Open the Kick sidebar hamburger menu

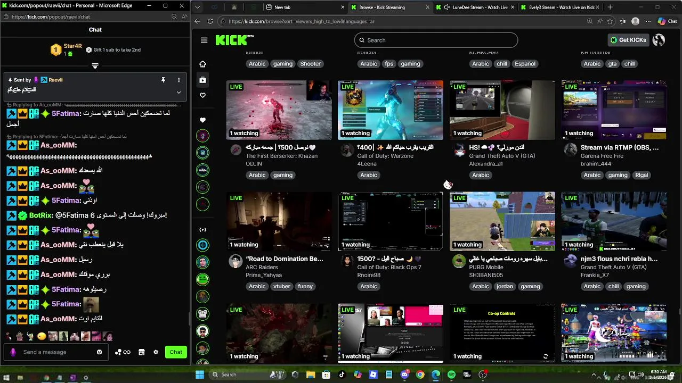204,40
